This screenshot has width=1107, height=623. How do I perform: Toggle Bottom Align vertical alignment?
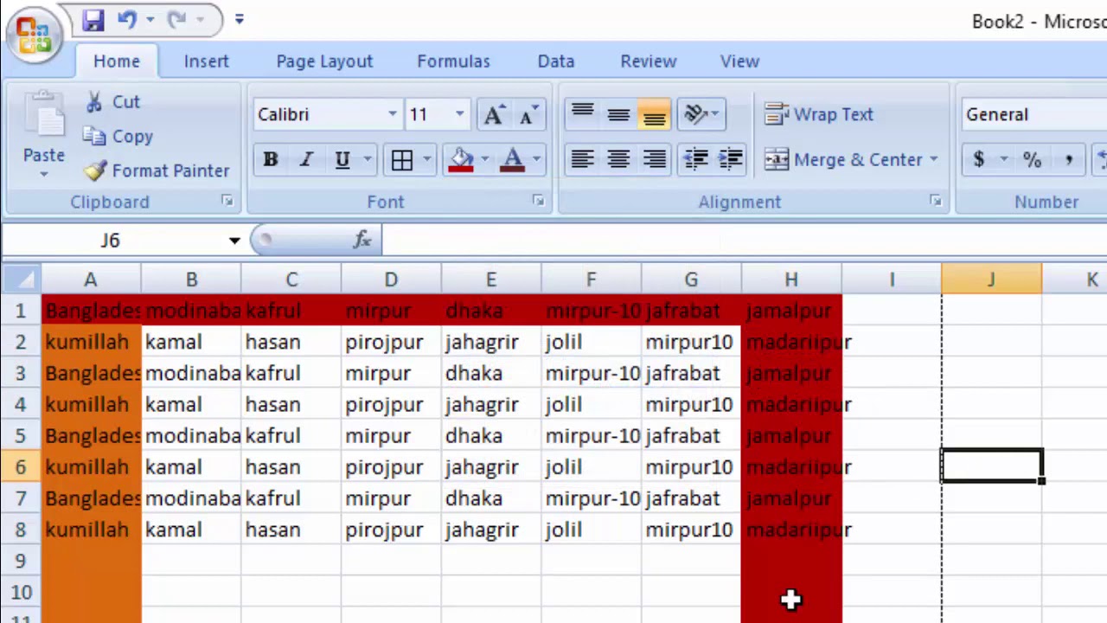coord(655,114)
